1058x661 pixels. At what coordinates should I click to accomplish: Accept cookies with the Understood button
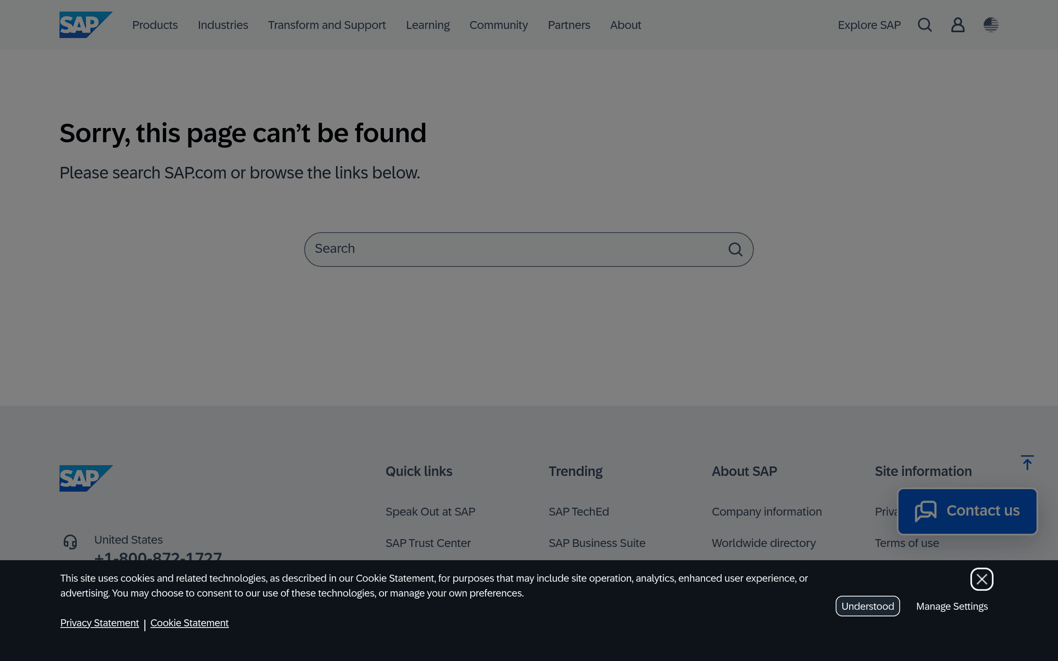867,606
